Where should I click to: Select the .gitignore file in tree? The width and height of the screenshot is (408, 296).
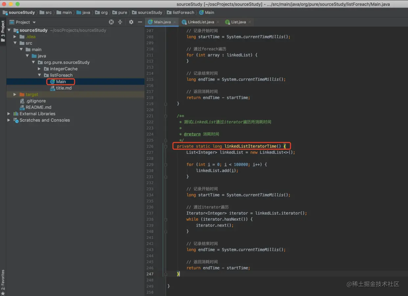(33, 101)
